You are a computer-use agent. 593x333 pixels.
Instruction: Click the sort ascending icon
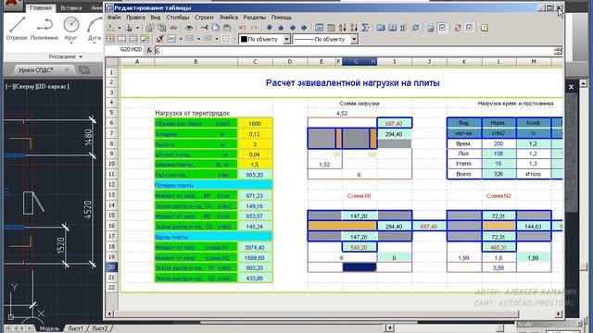coord(342,28)
